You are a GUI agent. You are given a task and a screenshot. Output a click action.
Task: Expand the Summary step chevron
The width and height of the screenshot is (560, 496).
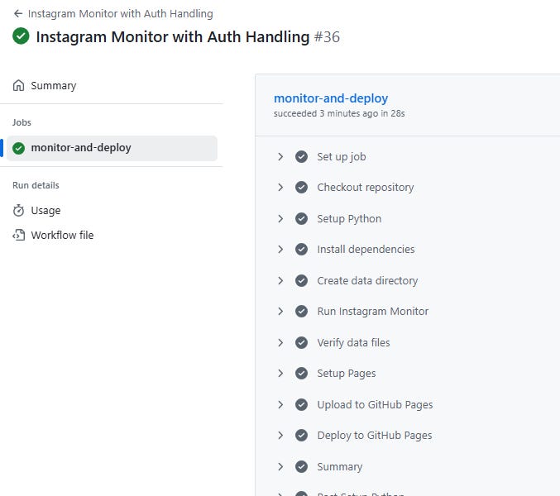click(x=280, y=467)
